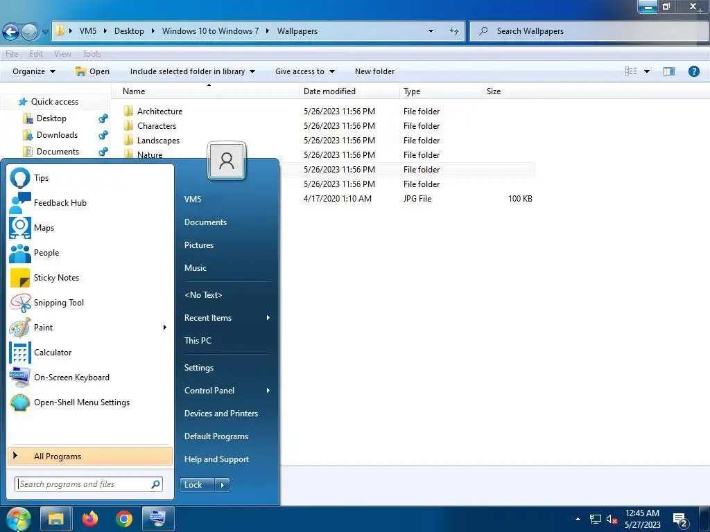Sort by the Date modified column header
The width and height of the screenshot is (710, 532).
tap(349, 91)
